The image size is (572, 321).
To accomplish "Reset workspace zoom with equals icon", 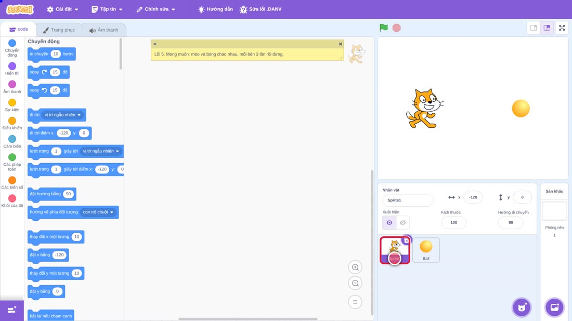I will pyautogui.click(x=355, y=302).
